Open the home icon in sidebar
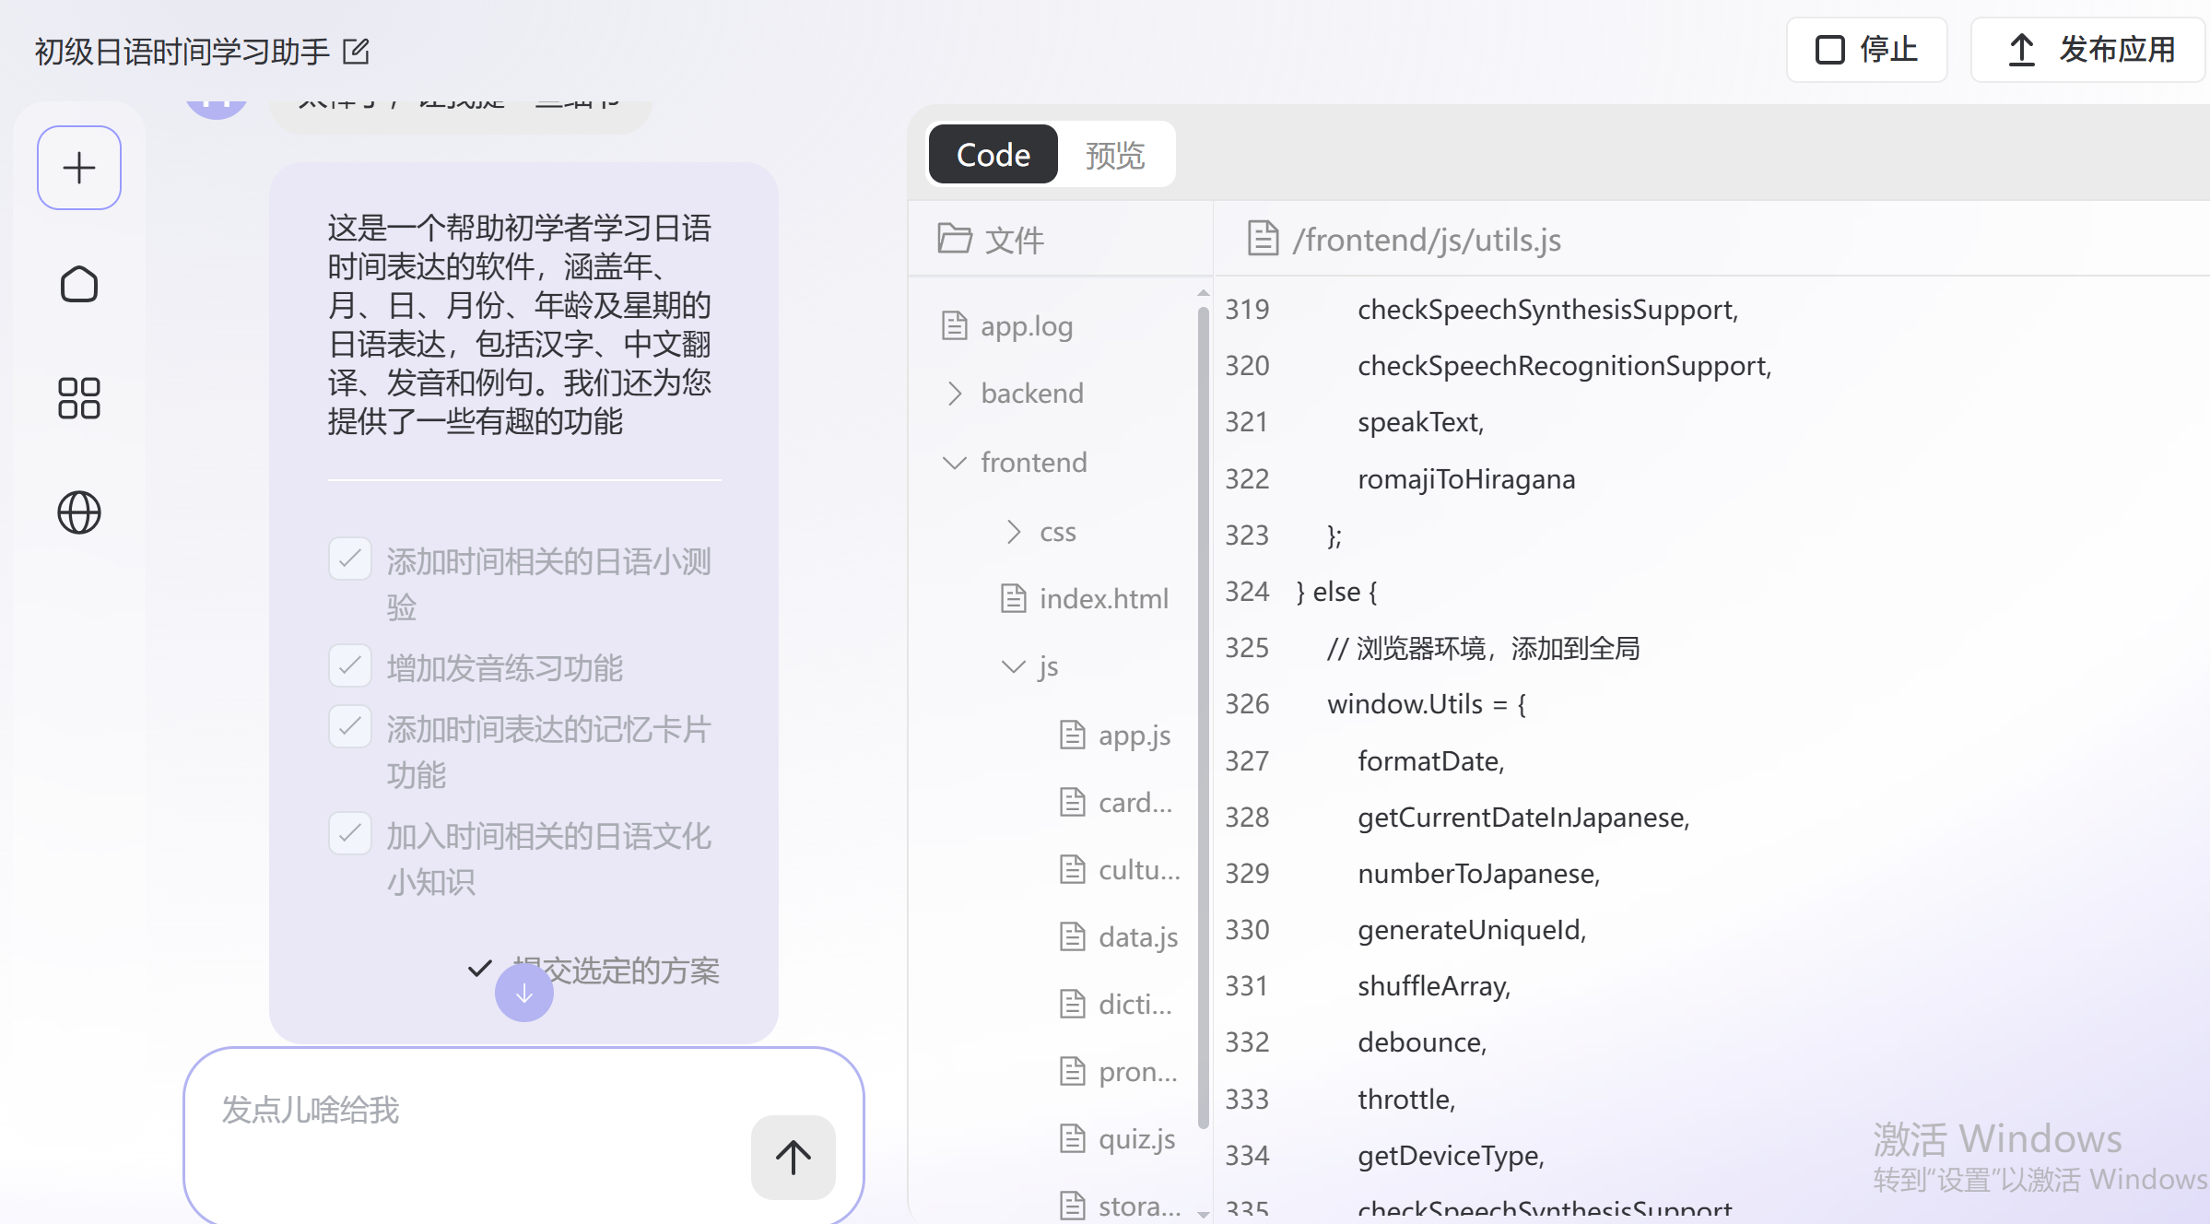Viewport: 2210px width, 1224px height. tap(79, 284)
